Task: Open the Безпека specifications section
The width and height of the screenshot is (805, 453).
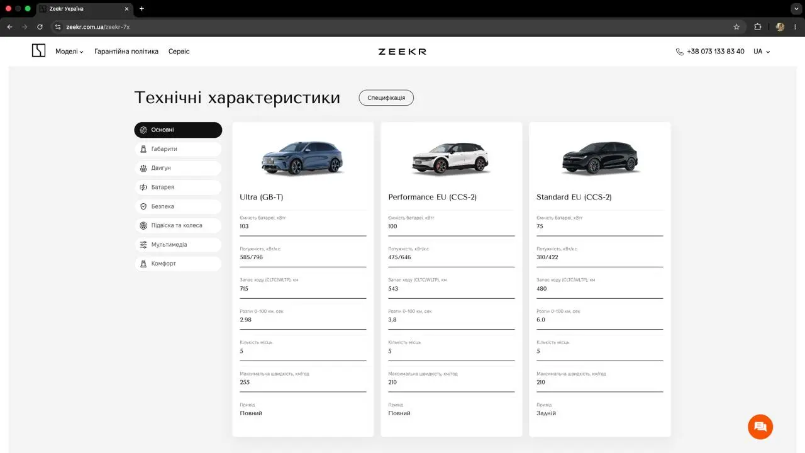Action: (x=178, y=206)
